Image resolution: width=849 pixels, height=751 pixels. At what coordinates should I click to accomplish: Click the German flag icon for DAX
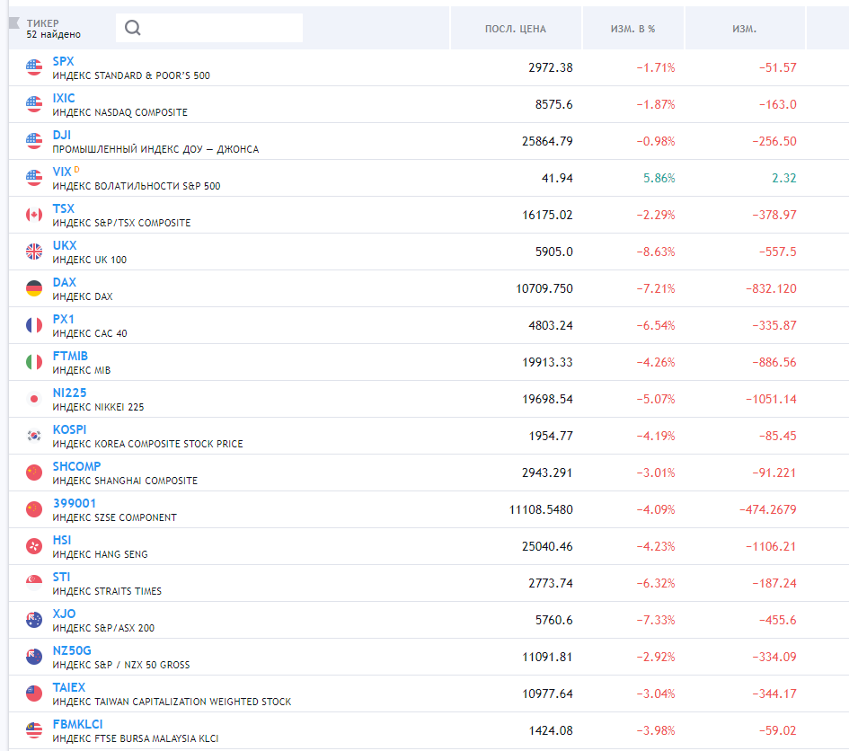click(34, 288)
